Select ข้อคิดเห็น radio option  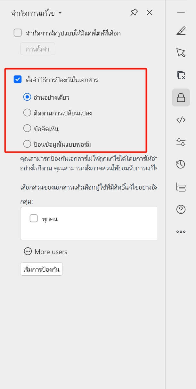click(27, 128)
